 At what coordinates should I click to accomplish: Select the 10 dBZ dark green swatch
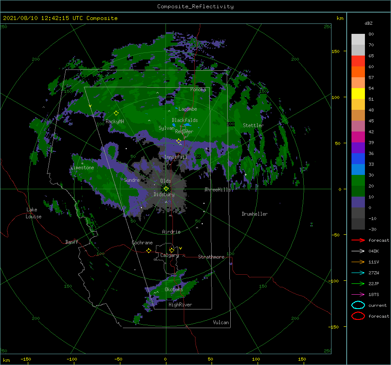point(358,191)
